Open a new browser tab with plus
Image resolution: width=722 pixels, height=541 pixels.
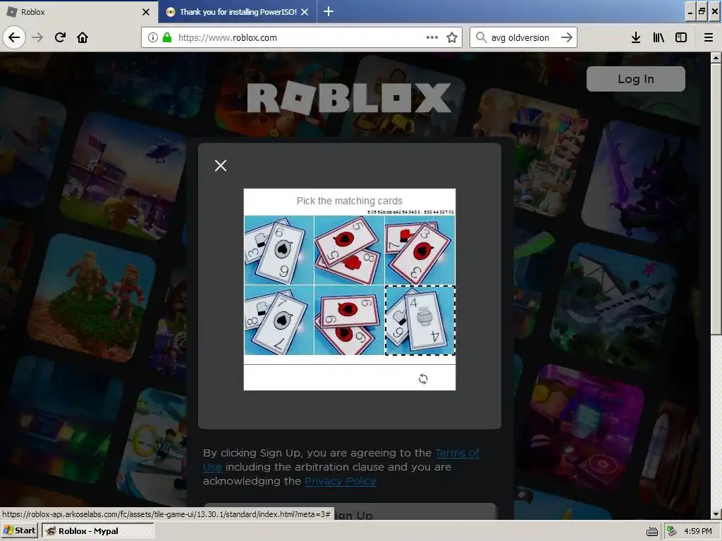[329, 11]
